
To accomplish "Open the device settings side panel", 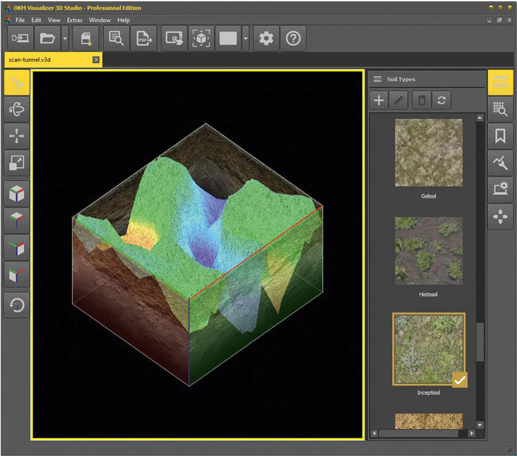I will 500,190.
